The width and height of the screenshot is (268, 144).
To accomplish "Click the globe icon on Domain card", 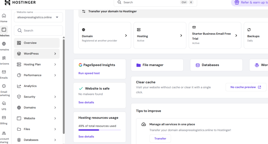I will tap(83, 30).
